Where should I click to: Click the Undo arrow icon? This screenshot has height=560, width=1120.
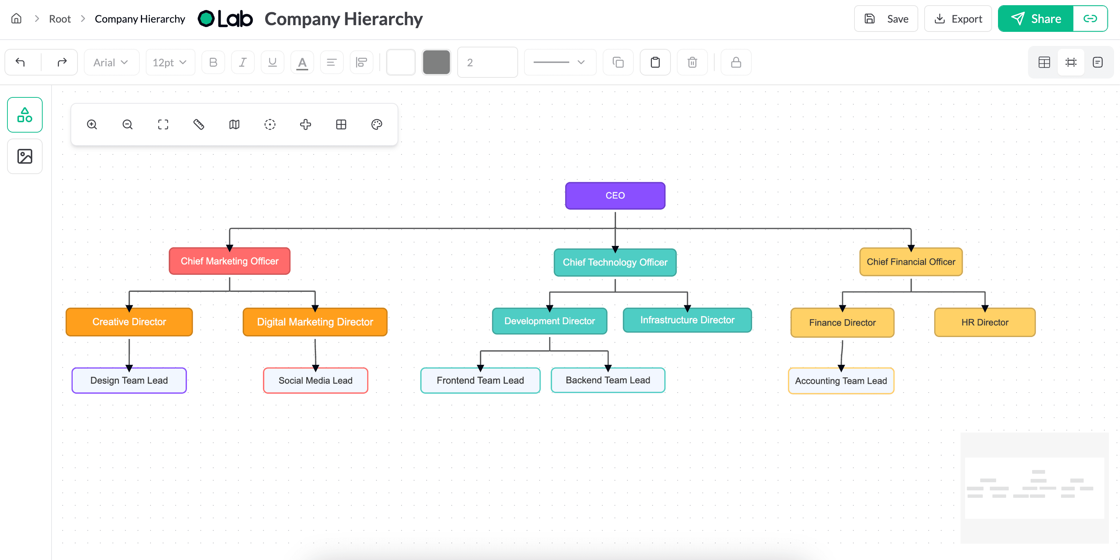coord(20,62)
